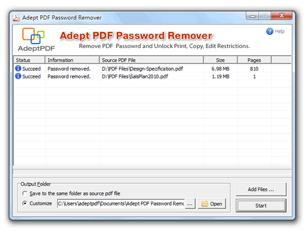Sort by the Status column header
307x231 pixels.
click(29, 60)
